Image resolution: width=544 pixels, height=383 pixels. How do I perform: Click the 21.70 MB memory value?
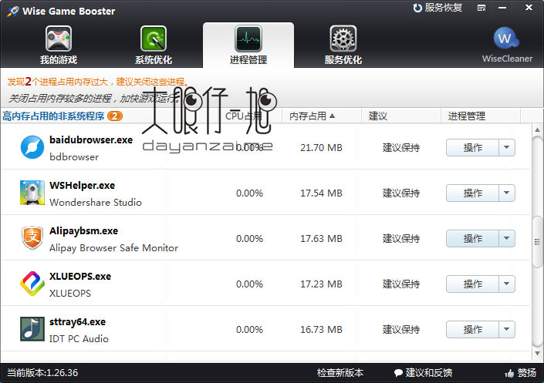pyautogui.click(x=321, y=148)
